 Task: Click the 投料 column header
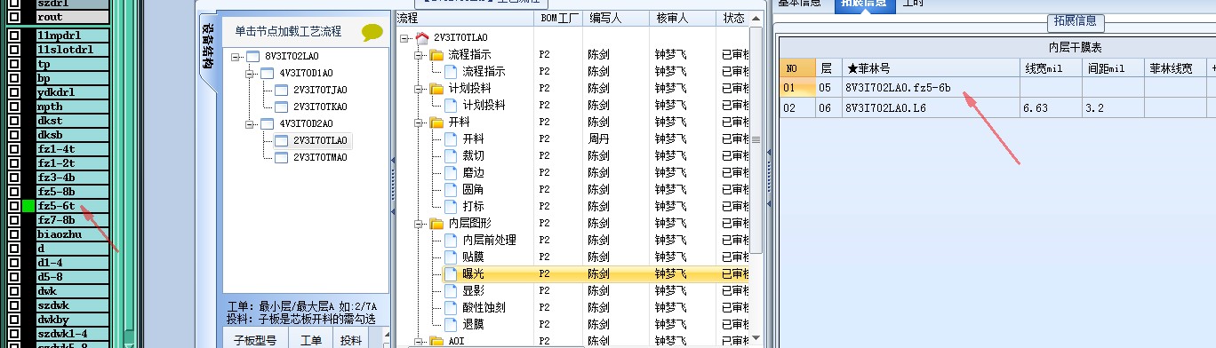click(x=351, y=340)
